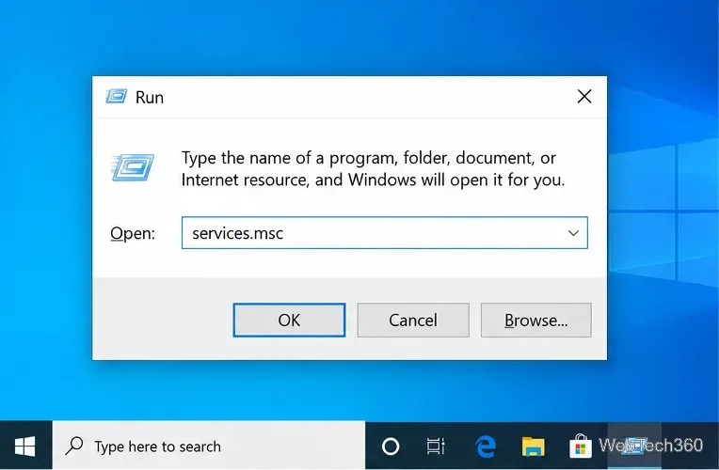
Task: Open File Explorer from the taskbar
Action: [x=533, y=446]
